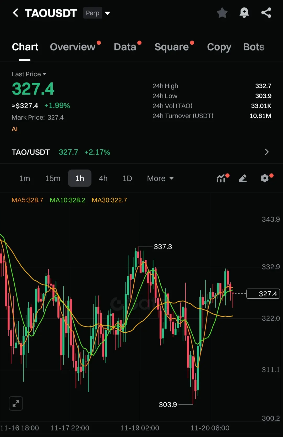Tap the 327.4 current price tag on axis
The image size is (283, 437).
(x=263, y=294)
